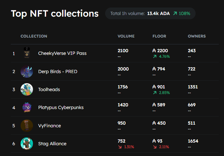
Task: Click the 2.85% floor change value
Action: (164, 93)
